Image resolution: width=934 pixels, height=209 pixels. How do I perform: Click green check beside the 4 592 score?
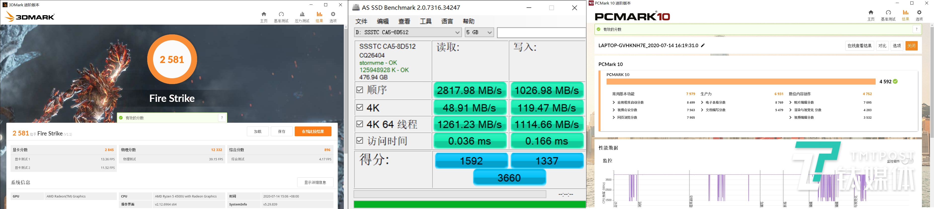pyautogui.click(x=895, y=81)
